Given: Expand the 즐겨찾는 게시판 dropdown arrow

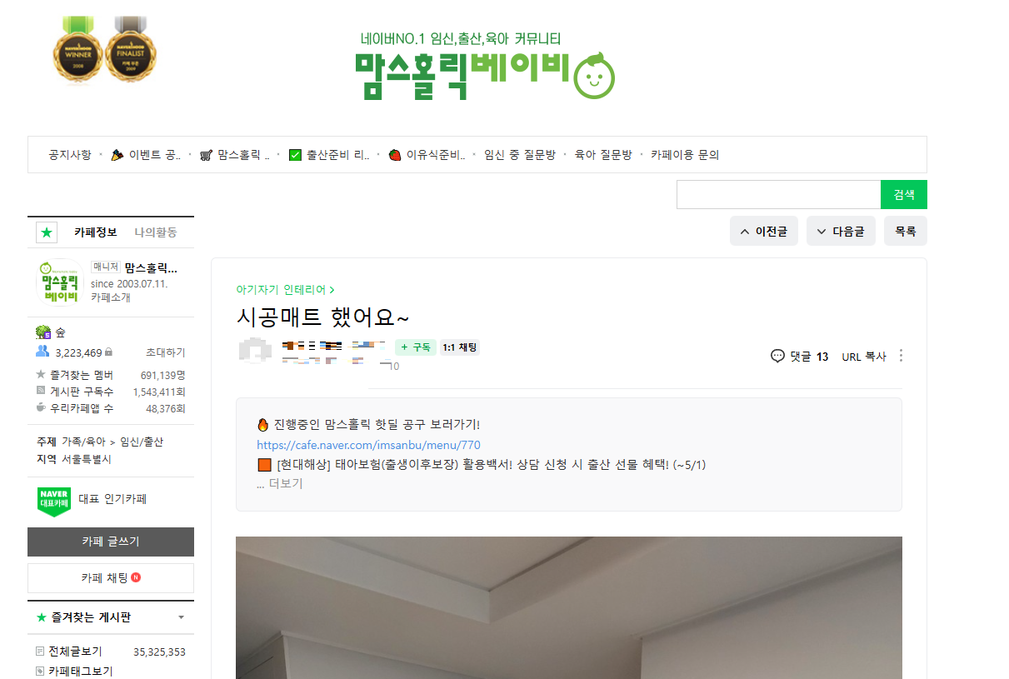Looking at the screenshot, I should point(181,618).
